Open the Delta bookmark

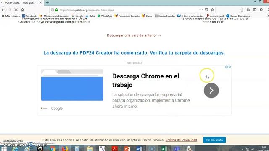(x=90, y=16)
